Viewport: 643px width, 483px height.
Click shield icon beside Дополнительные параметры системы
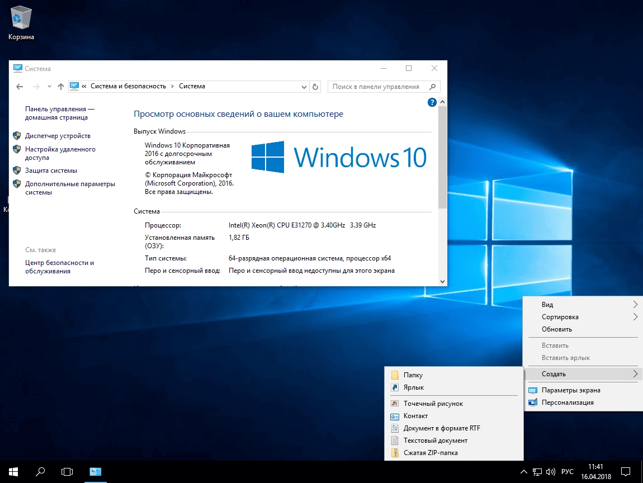click(17, 184)
